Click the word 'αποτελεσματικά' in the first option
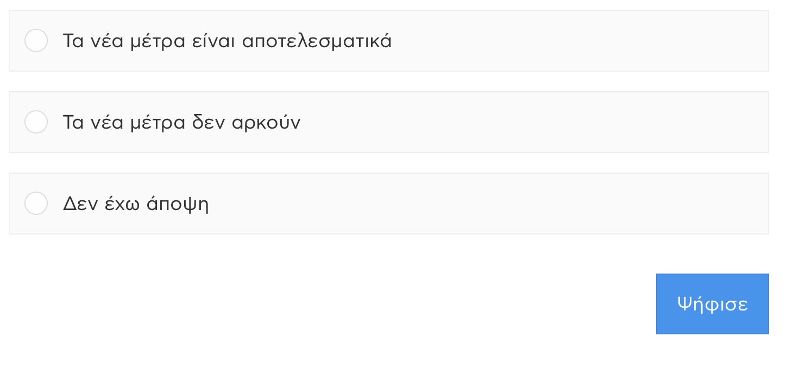 (x=317, y=41)
